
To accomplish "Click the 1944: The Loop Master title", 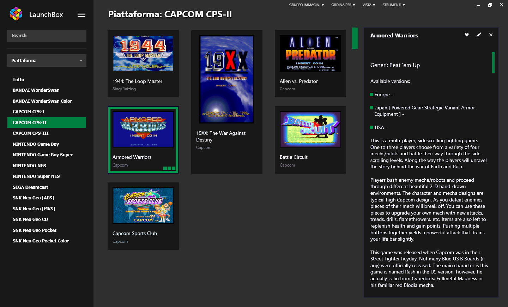I will pos(137,82).
